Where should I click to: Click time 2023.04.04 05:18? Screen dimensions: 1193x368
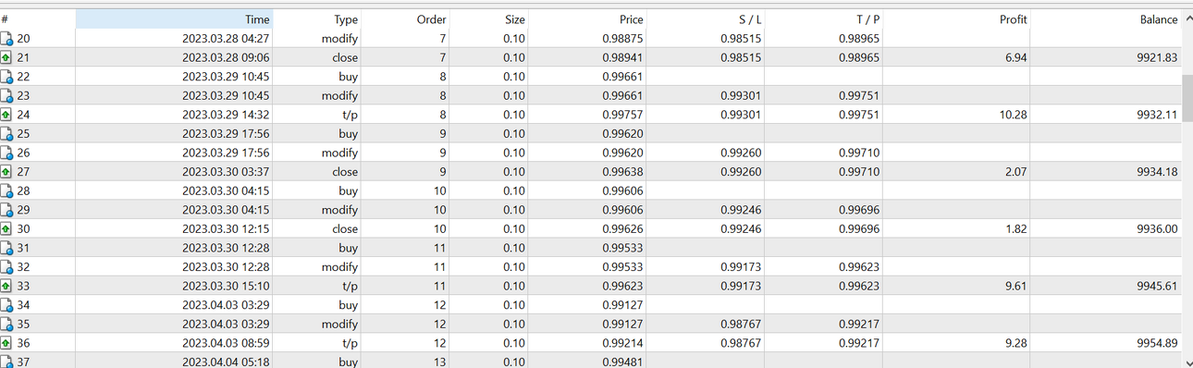226,362
